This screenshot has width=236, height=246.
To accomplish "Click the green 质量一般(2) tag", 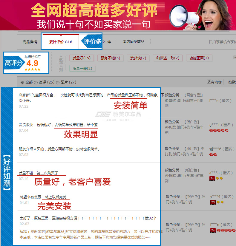I will click(82, 69).
